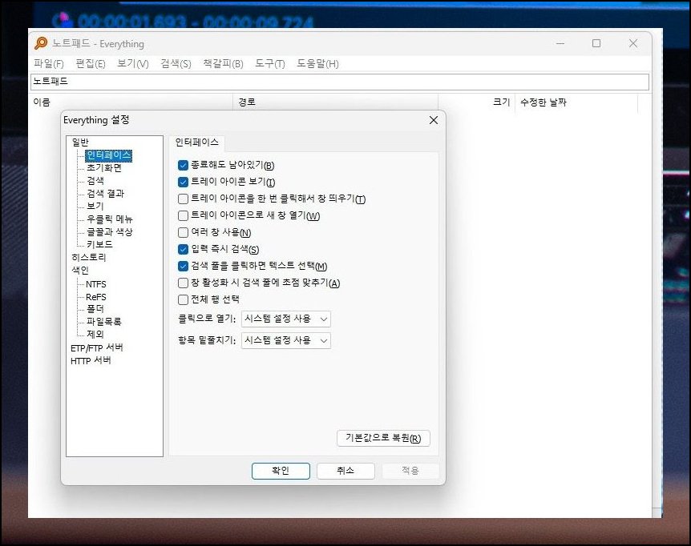The height and width of the screenshot is (546, 691).
Task: Select 인터페이스 in settings tree
Action: click(x=108, y=155)
